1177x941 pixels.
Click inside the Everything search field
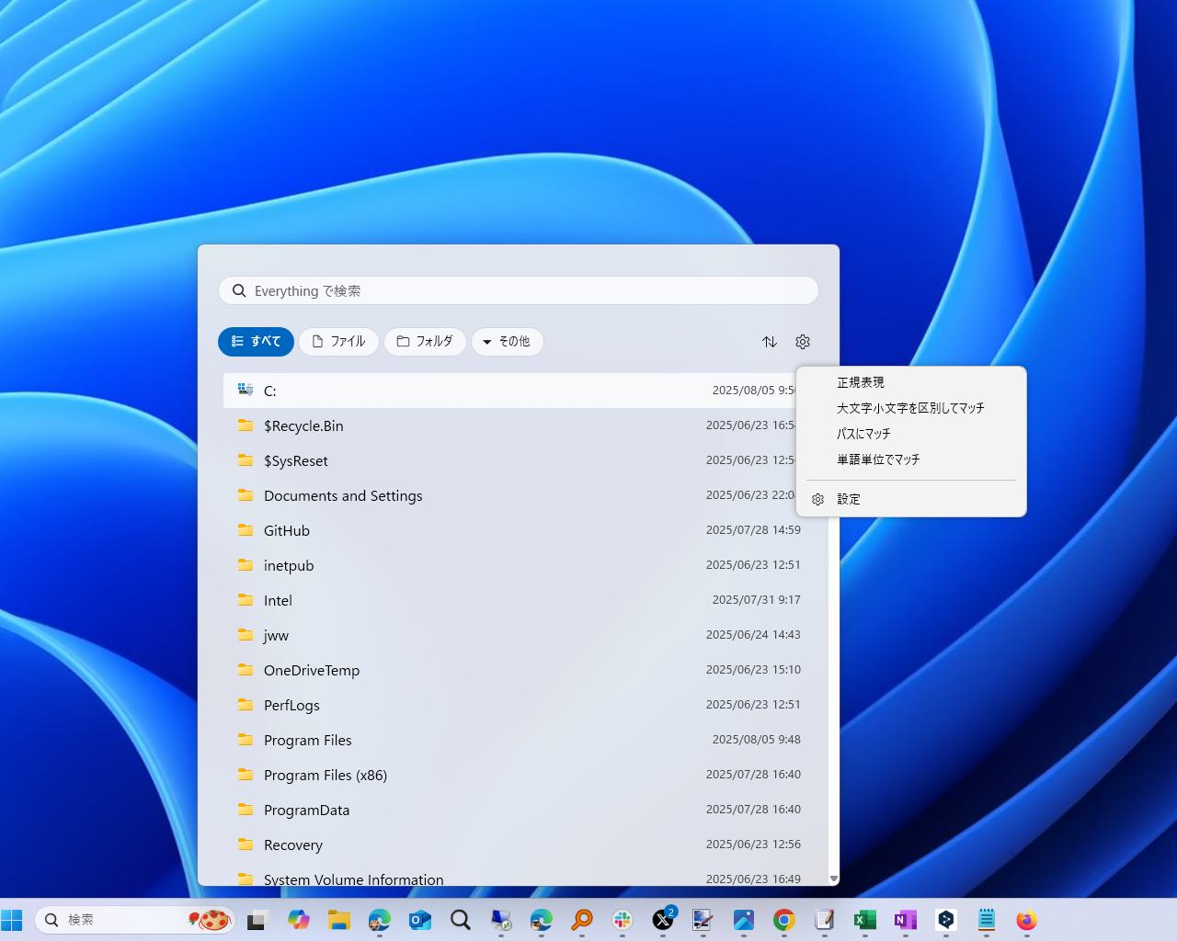click(x=518, y=290)
